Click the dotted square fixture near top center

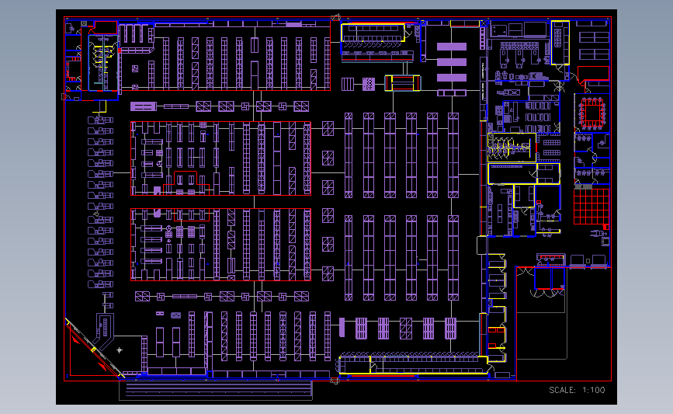point(369,84)
